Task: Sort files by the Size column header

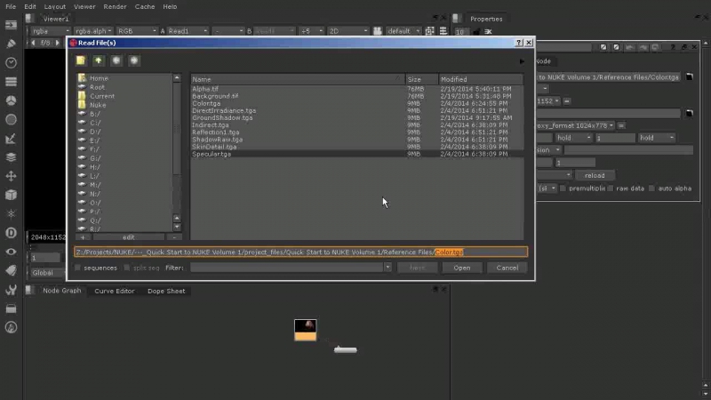Action: tap(421, 79)
